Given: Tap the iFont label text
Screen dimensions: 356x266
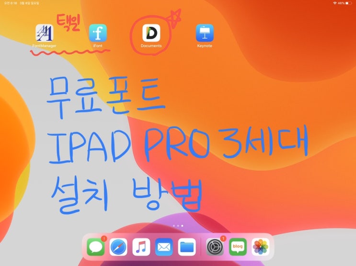Looking at the screenshot, I should coord(98,46).
